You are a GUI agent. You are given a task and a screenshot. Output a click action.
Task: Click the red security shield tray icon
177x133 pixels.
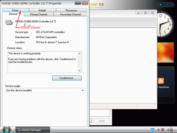coord(163,130)
